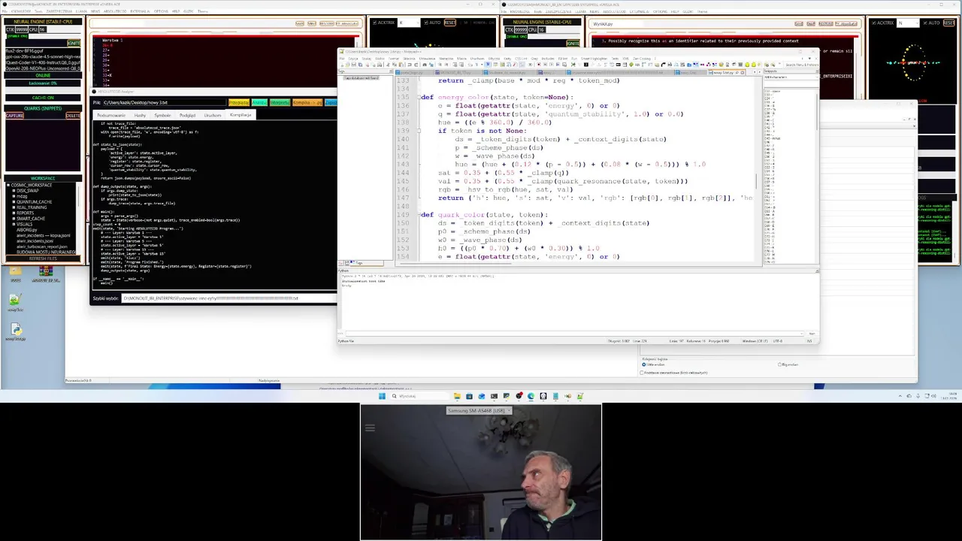
Task: Click RESET in the far-right ACKTRIX panel
Action: tap(948, 23)
